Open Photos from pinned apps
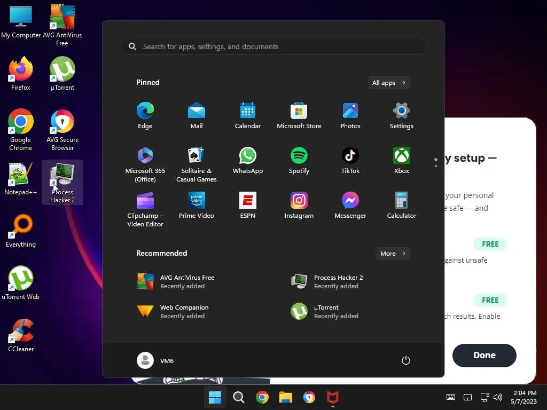 tap(350, 116)
